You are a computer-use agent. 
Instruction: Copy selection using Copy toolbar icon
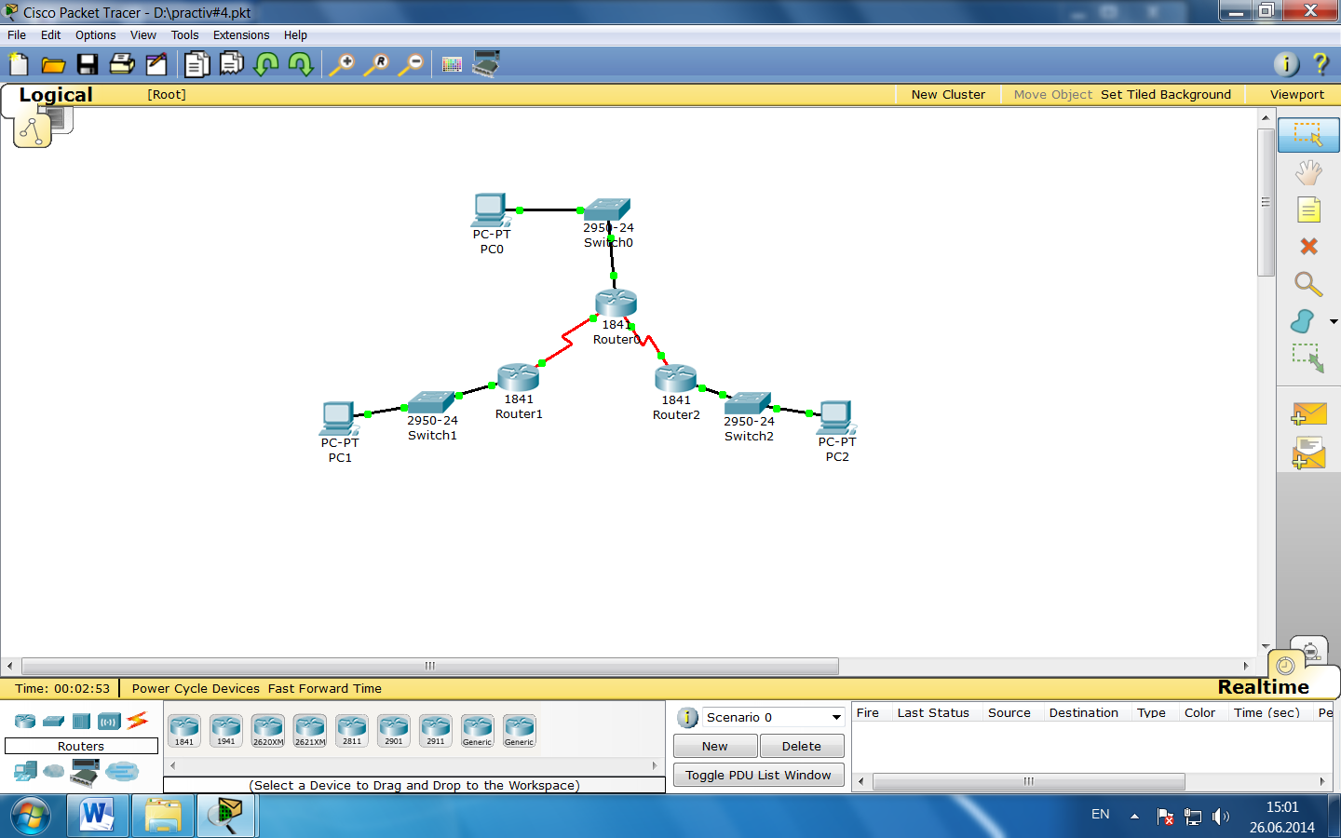(x=196, y=64)
